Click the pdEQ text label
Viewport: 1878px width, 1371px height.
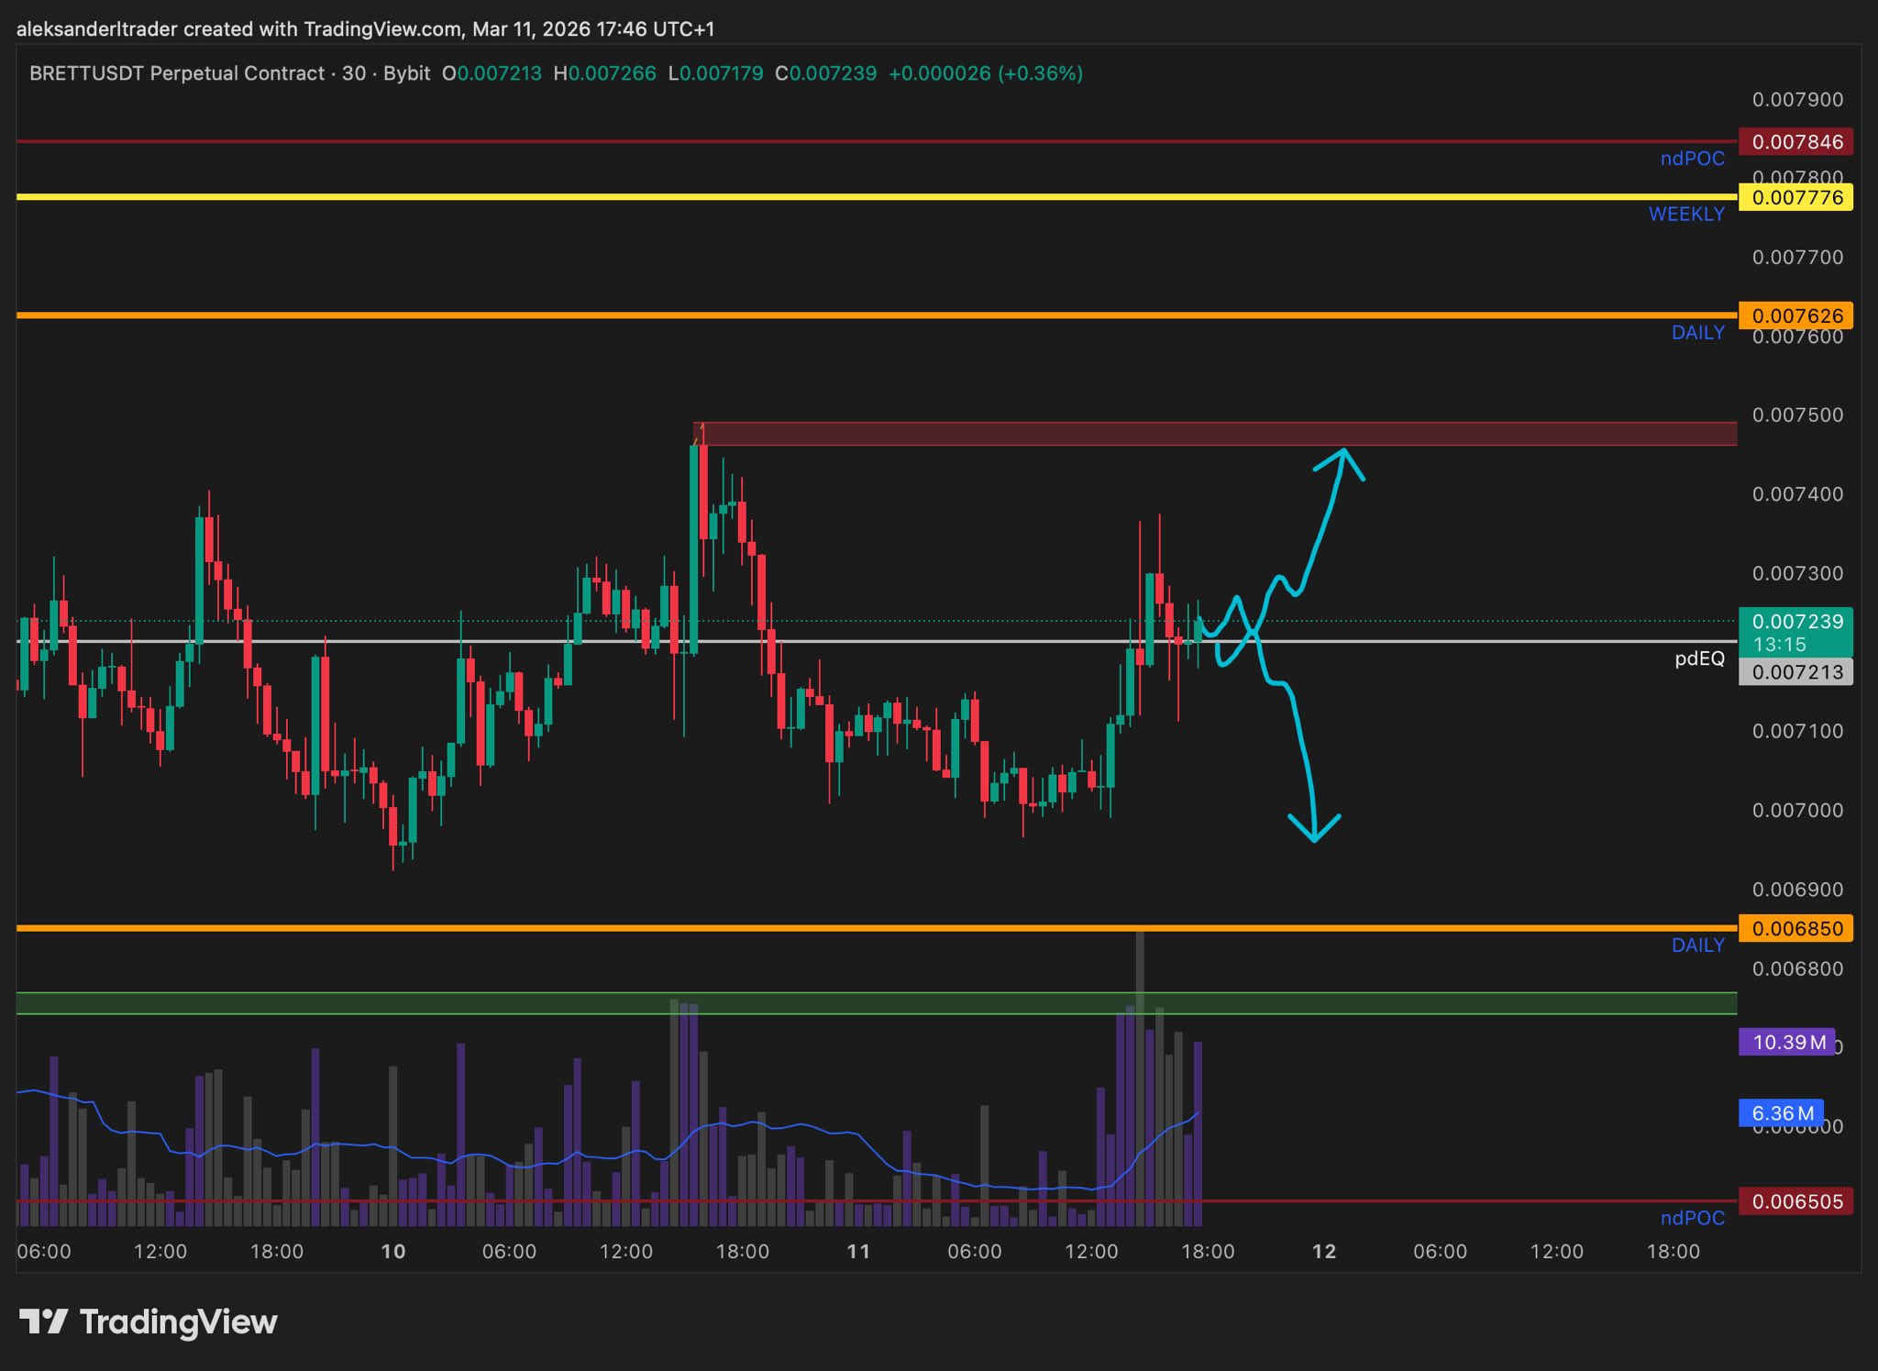tap(1699, 658)
